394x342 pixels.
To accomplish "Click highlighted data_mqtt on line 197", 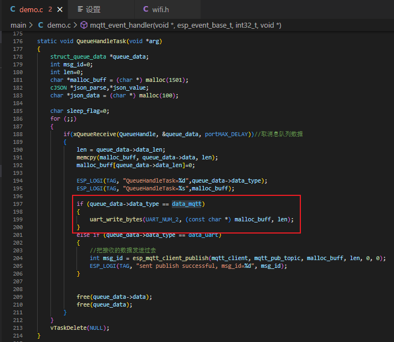I will pos(187,204).
